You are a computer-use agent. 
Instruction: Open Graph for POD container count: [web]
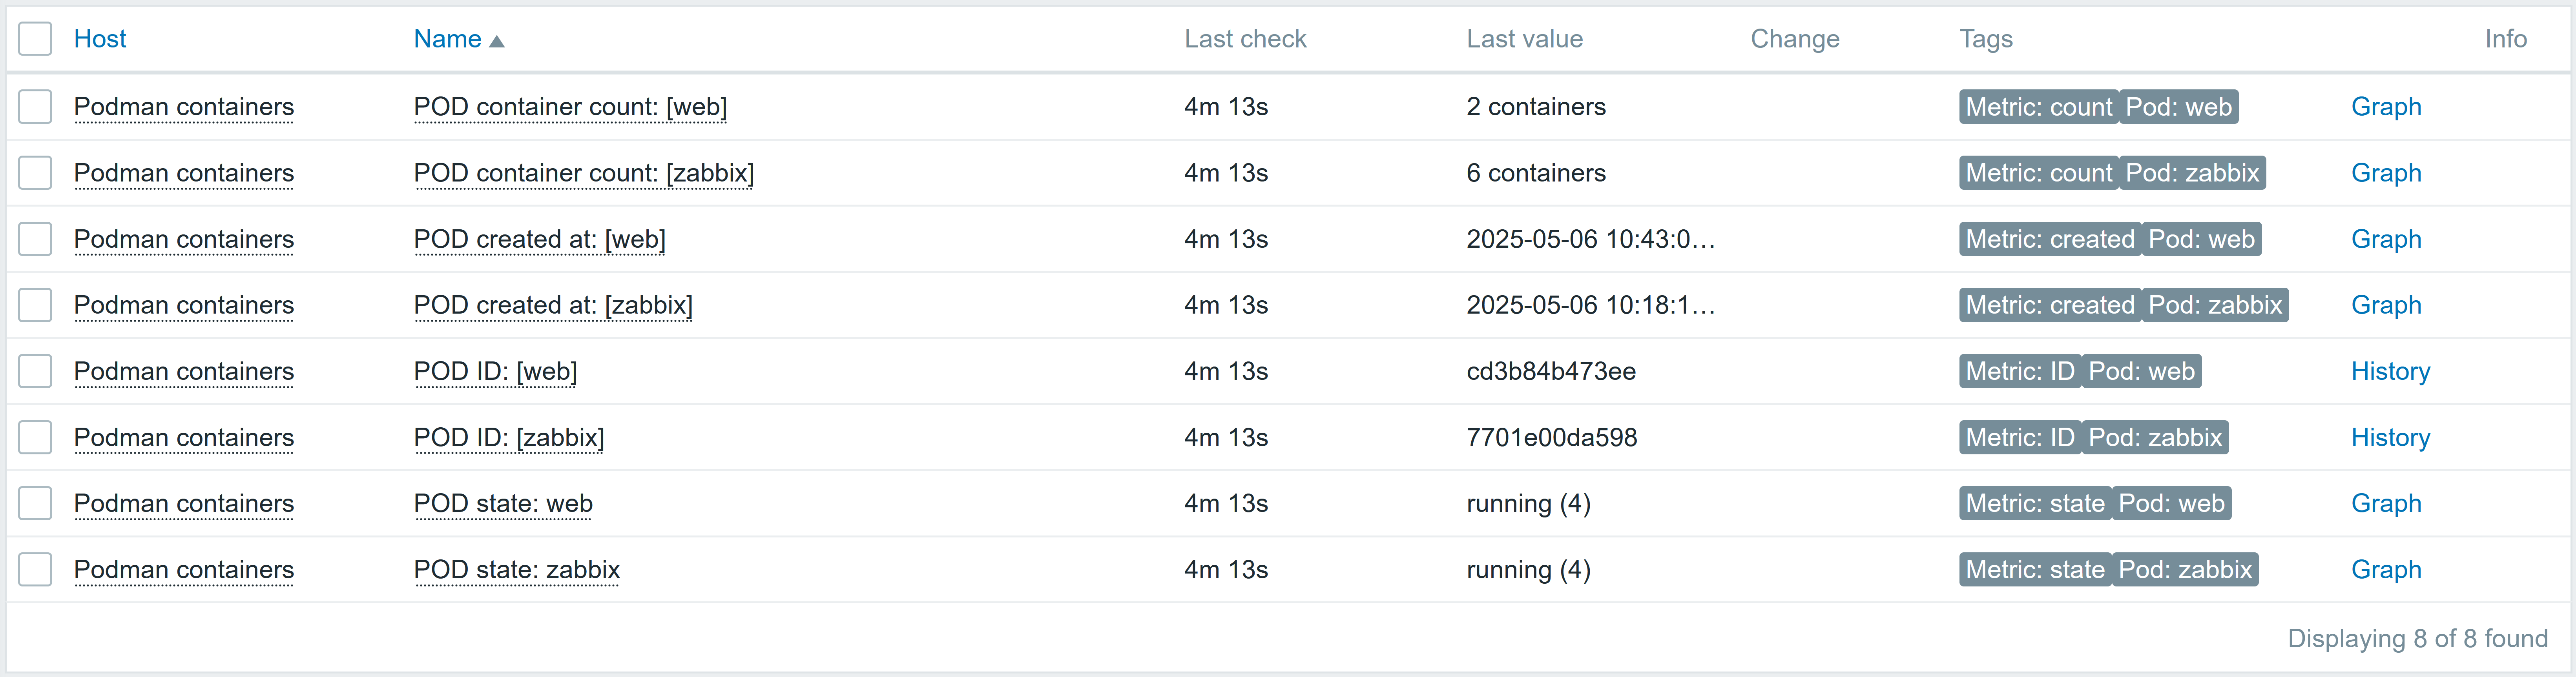tap(2386, 107)
